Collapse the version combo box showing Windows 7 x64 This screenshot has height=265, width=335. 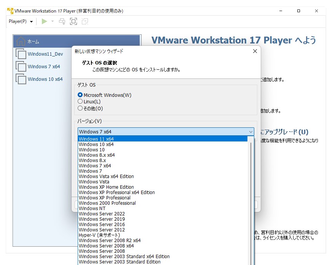click(x=250, y=131)
